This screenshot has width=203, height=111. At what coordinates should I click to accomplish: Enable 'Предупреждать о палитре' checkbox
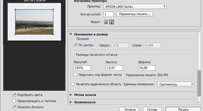(14, 101)
